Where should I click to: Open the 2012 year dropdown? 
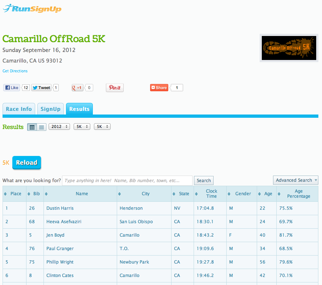pyautogui.click(x=59, y=127)
